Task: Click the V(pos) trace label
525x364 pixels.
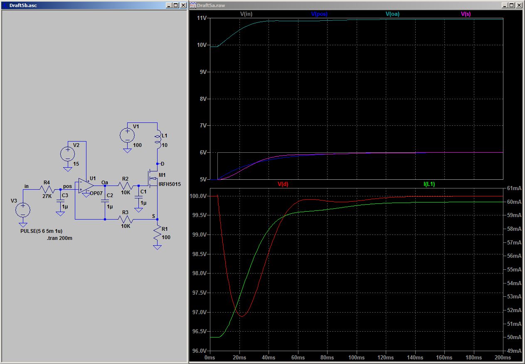Action: pyautogui.click(x=319, y=14)
